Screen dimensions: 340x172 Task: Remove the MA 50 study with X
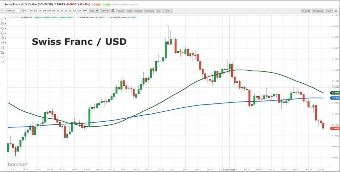77,17
